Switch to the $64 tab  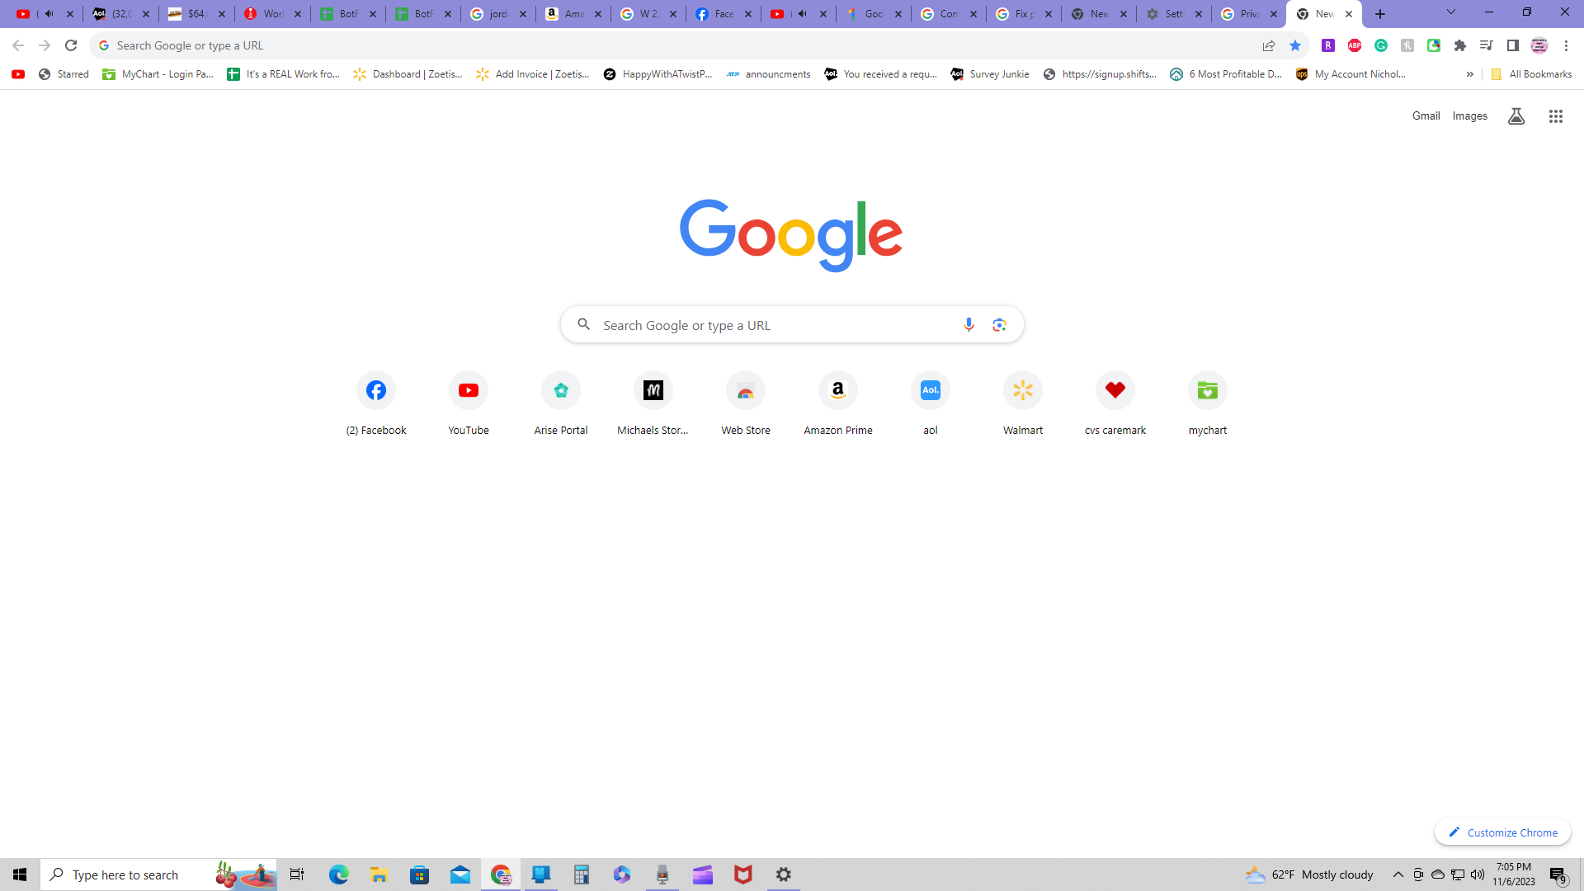click(x=196, y=14)
